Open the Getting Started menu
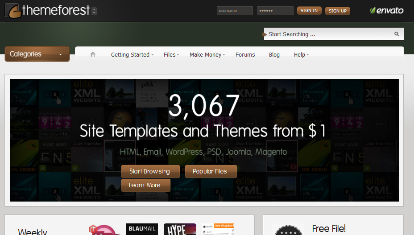Viewport: 414px width, 235px height. pos(132,55)
